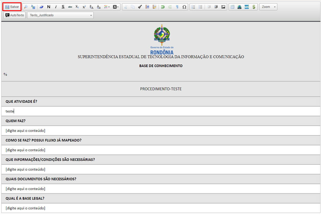Open the font style A dropdown
The width and height of the screenshot is (321, 217).
click(116, 7)
